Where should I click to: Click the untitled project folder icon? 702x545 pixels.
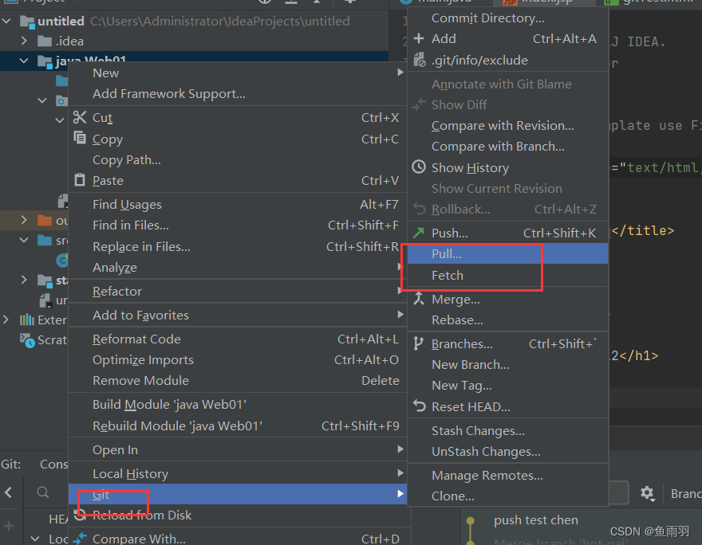27,22
